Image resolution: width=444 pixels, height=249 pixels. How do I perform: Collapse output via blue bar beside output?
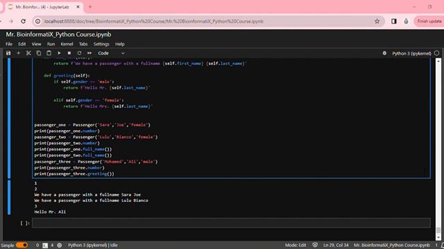click(x=9, y=197)
